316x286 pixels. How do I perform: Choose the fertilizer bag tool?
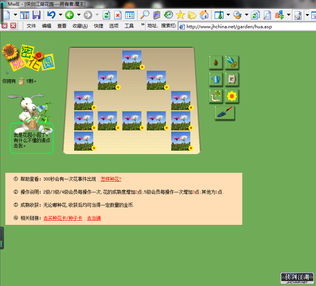[x=232, y=79]
